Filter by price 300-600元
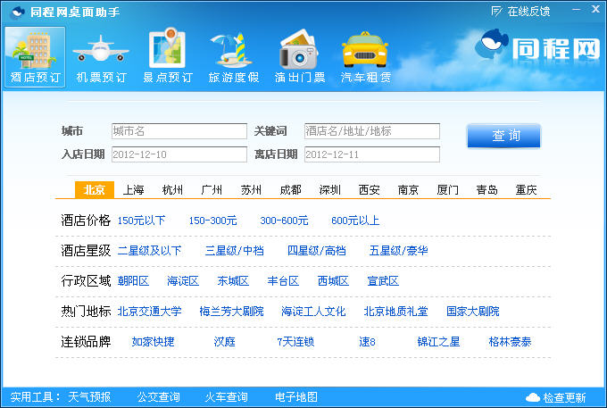 coord(284,221)
